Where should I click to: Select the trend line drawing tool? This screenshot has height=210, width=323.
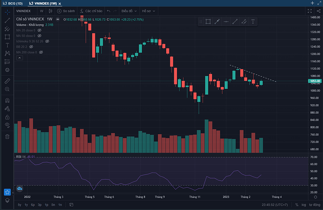[x=7, y=20]
